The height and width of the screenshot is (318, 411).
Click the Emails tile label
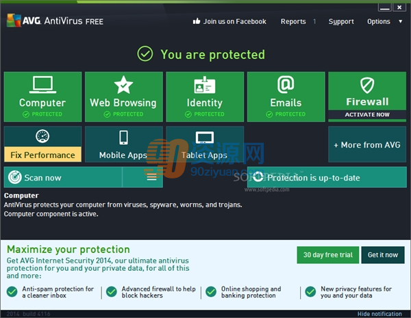(286, 103)
